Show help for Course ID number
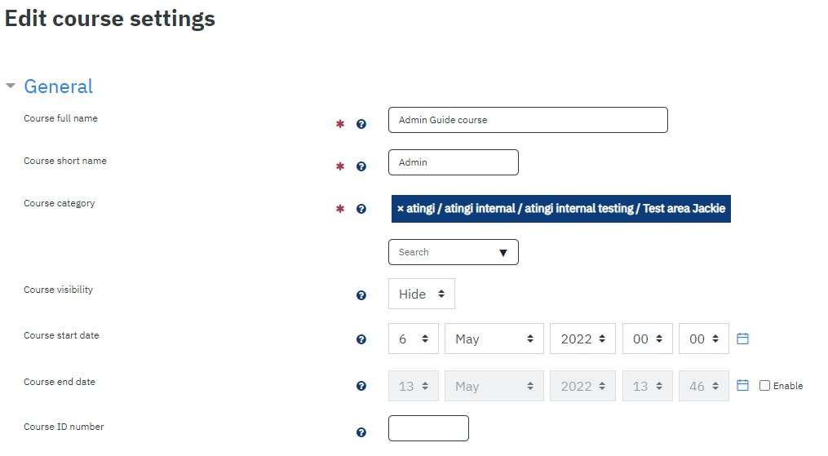828x456 pixels. pos(361,432)
